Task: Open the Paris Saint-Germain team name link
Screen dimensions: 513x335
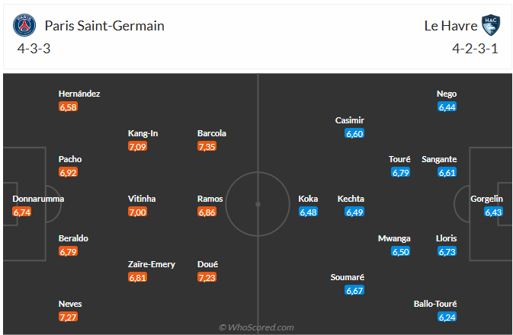Action: click(x=104, y=26)
